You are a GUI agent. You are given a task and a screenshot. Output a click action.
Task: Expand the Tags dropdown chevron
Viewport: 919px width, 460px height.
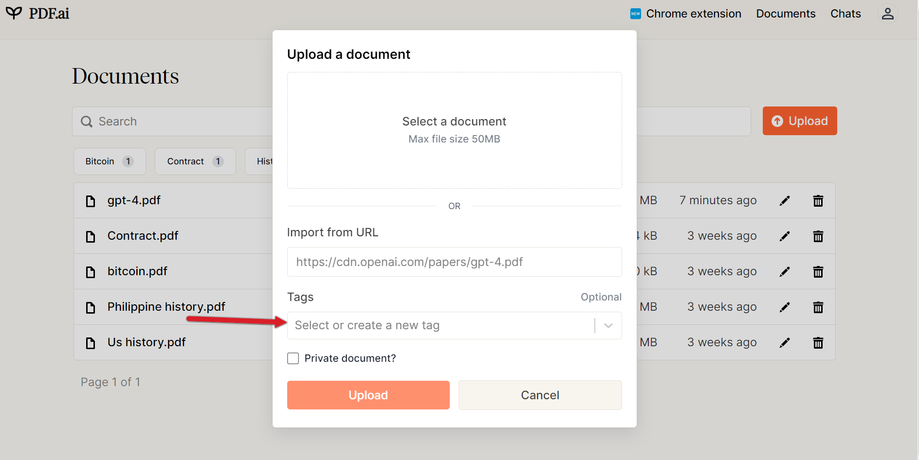coord(608,326)
